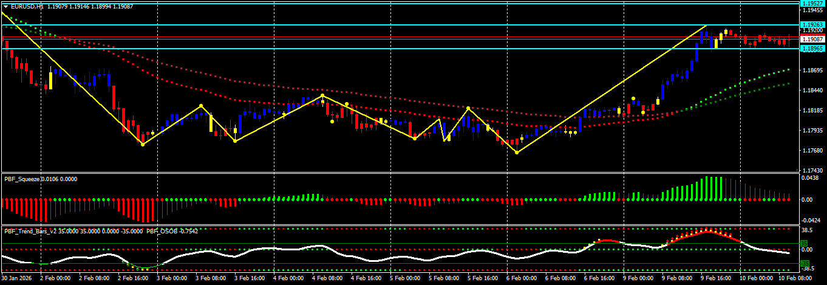
Task: Click the 6 Feb 16:00 time label
Action: (599, 278)
